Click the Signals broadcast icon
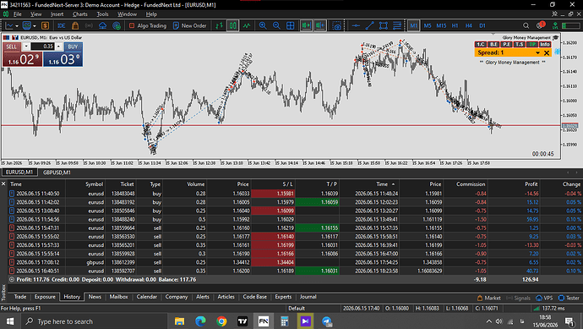This screenshot has height=329, width=583. pyautogui.click(x=89, y=25)
